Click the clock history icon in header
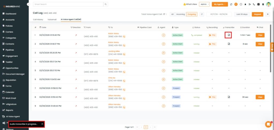This screenshot has width=274, height=130. click(241, 4)
